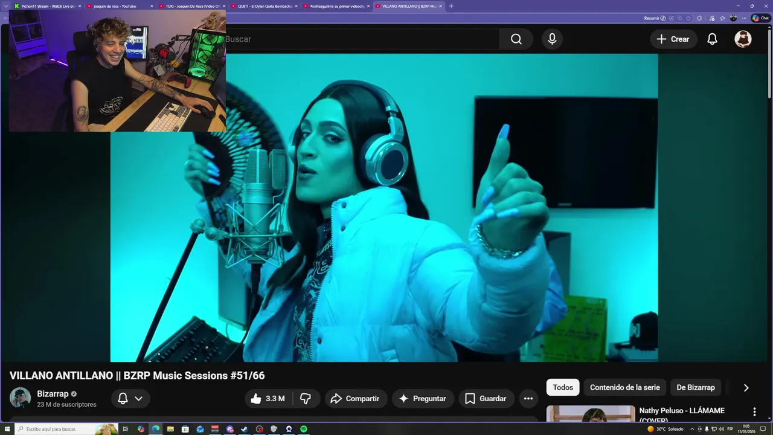Open the Mail app taskbar icon

tap(200, 429)
